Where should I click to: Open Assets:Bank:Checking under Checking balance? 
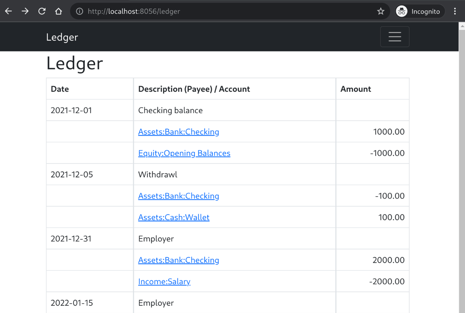tap(178, 131)
